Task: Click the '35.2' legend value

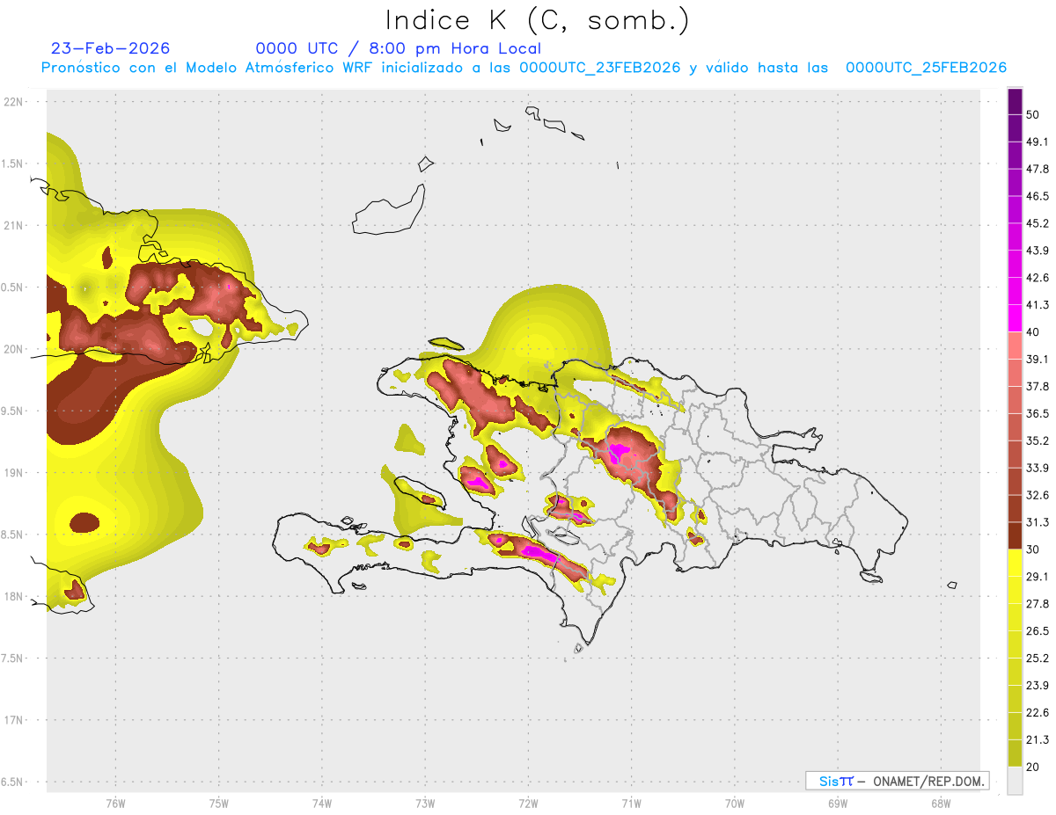Action: click(x=1038, y=440)
